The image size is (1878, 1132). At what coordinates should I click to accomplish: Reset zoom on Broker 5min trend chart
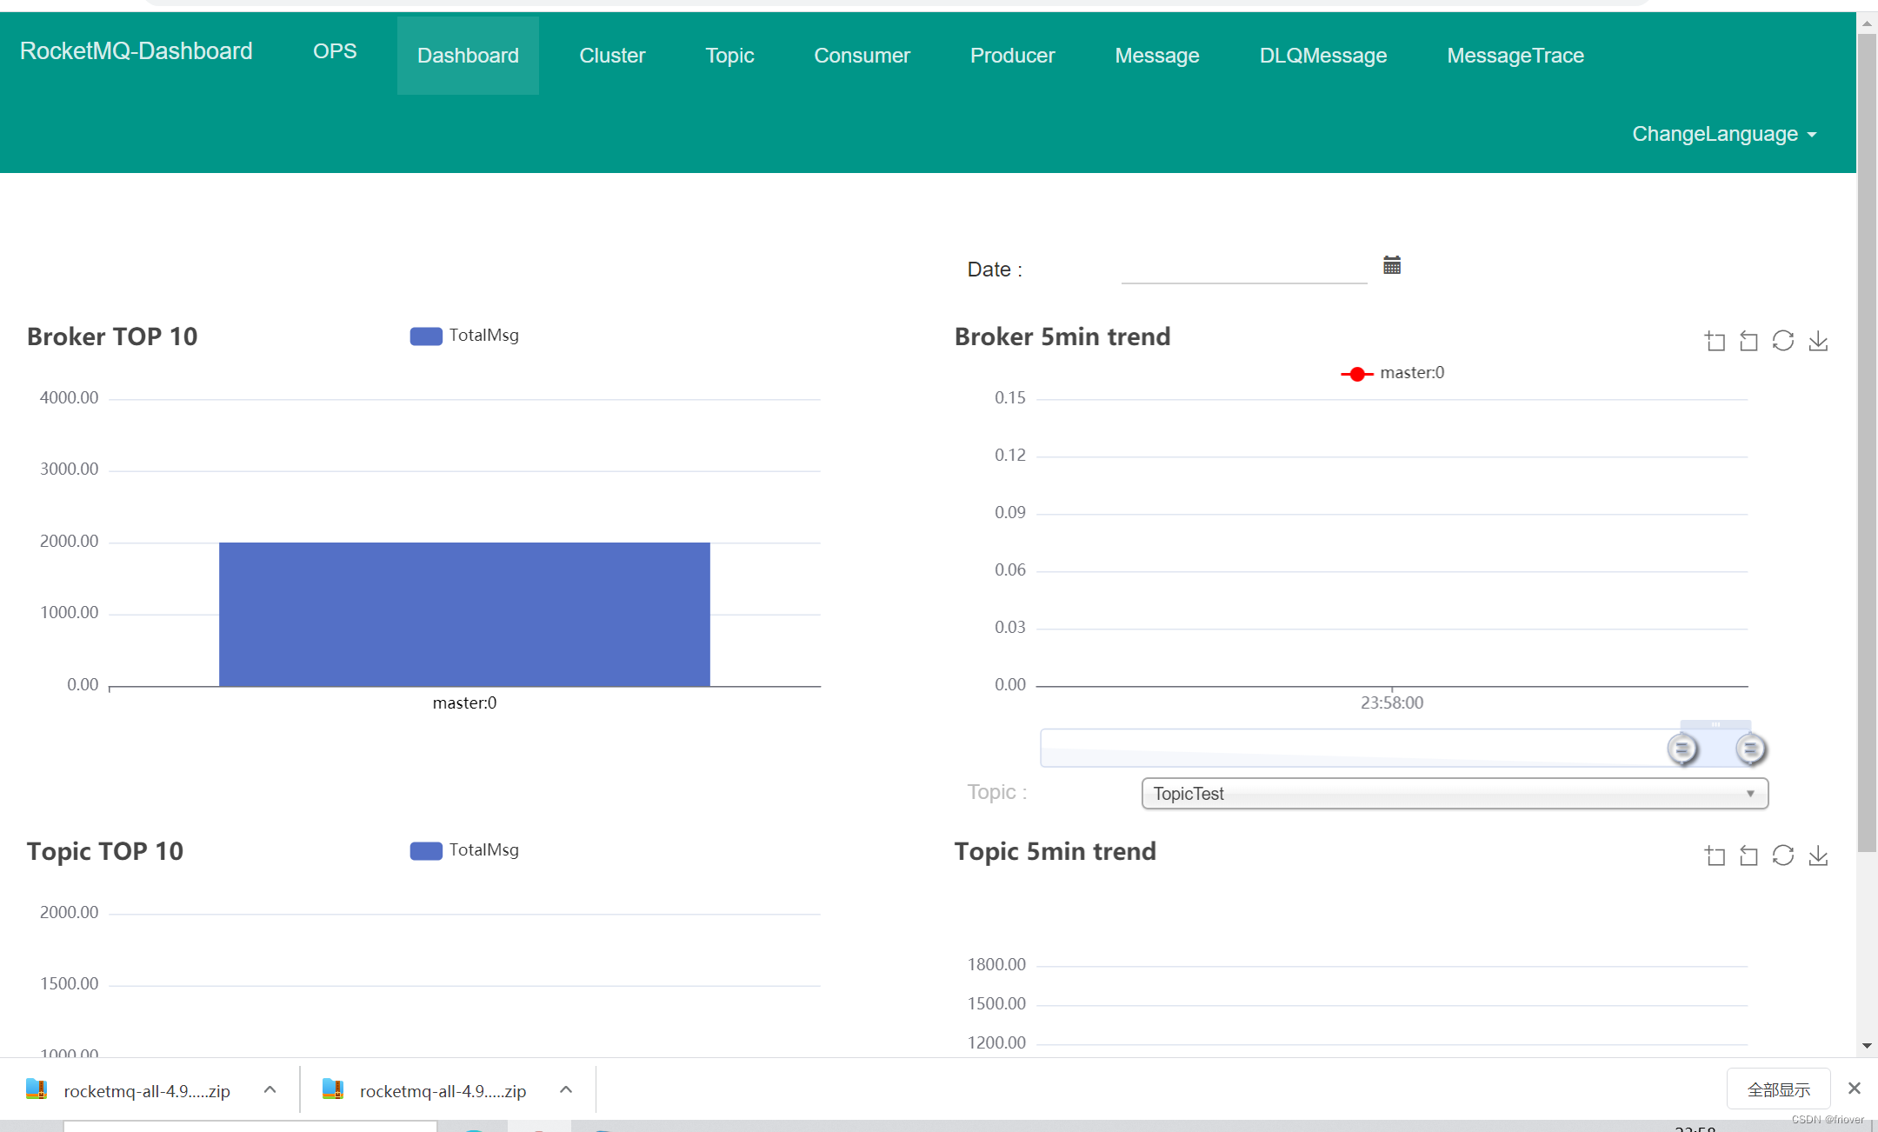[1748, 341]
